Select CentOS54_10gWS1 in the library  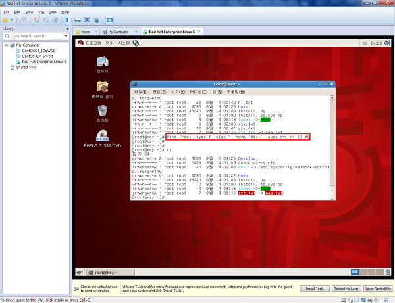click(38, 51)
